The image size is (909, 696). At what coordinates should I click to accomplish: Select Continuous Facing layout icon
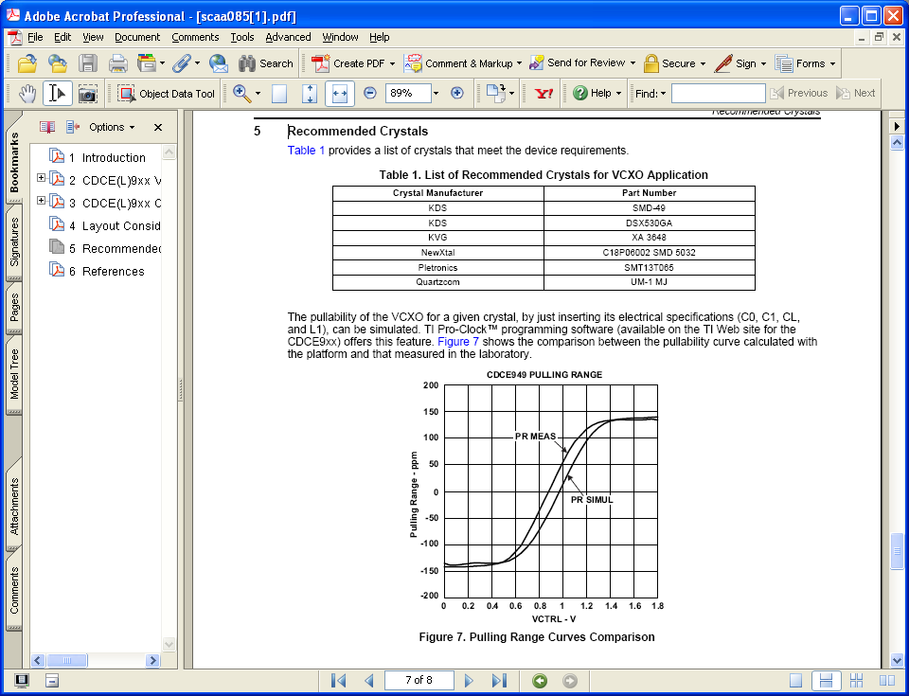tap(856, 680)
